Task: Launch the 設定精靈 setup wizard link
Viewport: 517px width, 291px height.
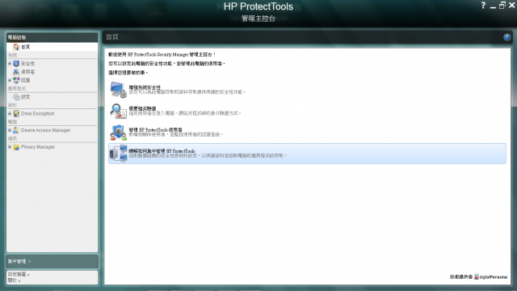Action: coord(19,274)
